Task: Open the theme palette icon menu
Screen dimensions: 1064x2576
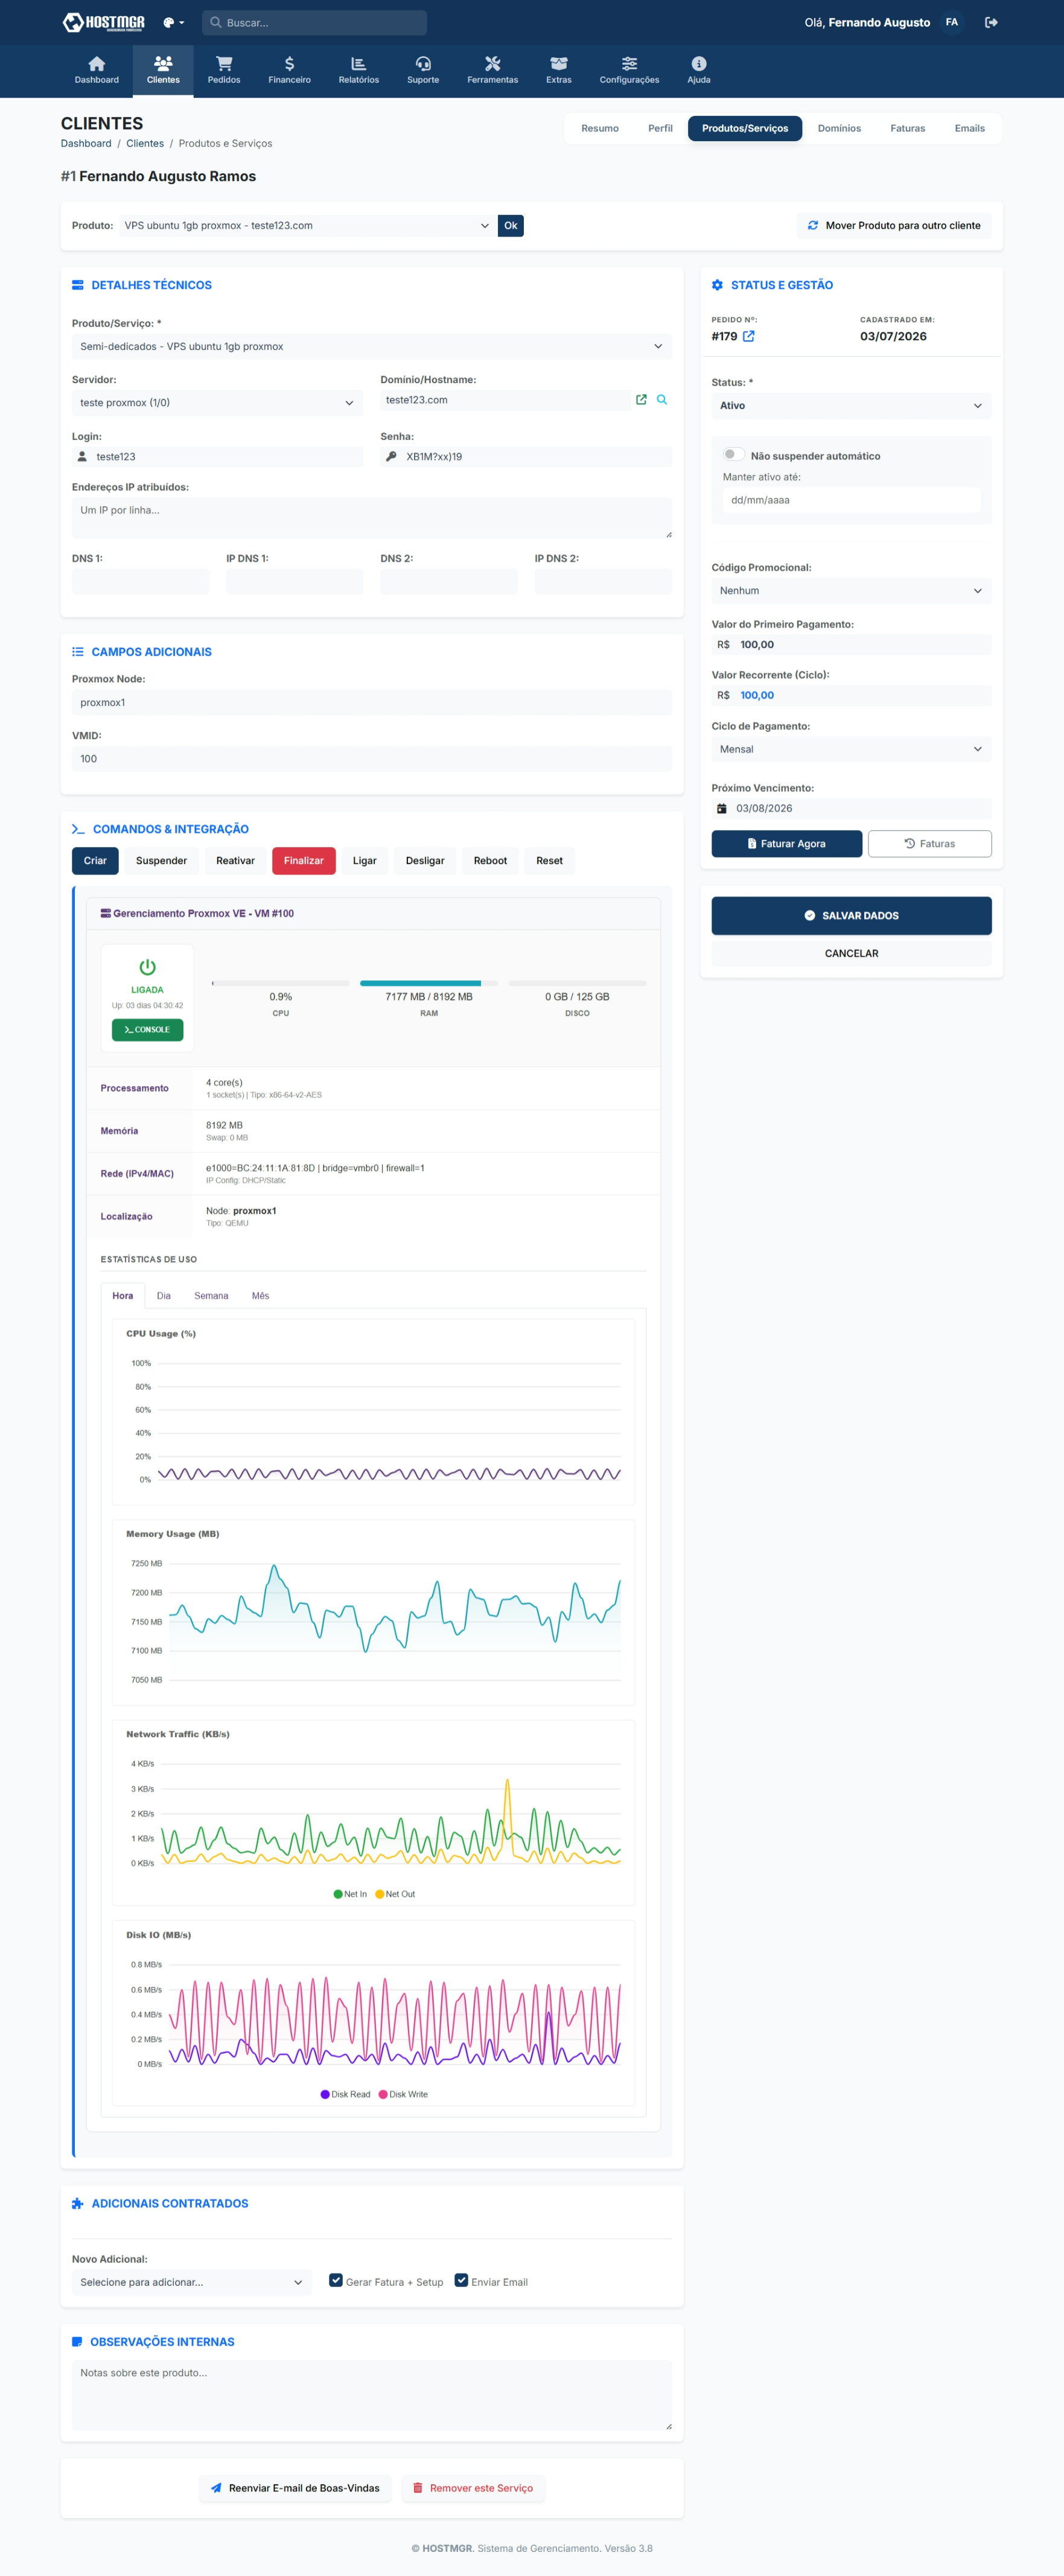Action: point(174,22)
